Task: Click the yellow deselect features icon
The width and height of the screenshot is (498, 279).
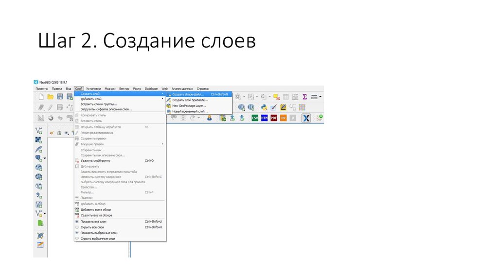Action: coord(276,97)
